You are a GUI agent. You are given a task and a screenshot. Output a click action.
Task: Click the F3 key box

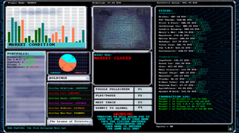coord(143,102)
